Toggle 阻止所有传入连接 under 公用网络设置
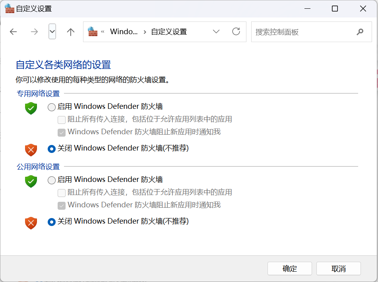The height and width of the screenshot is (282, 378). click(62, 193)
